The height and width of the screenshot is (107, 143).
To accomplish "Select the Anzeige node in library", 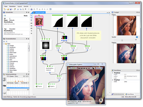I will [x=11, y=46].
